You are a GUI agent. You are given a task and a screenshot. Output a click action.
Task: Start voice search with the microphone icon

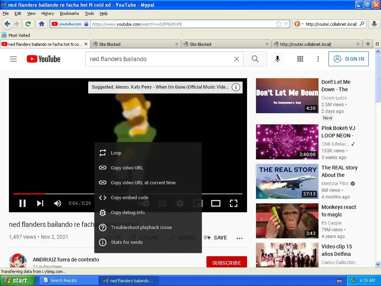[x=277, y=59]
